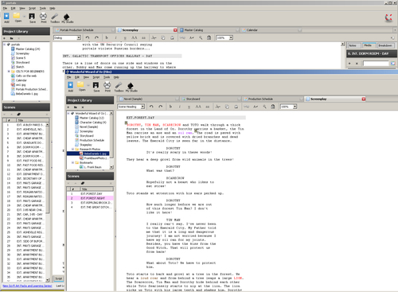Click search field in portals Media panel
This screenshot has height=292, width=398.
point(376,64)
